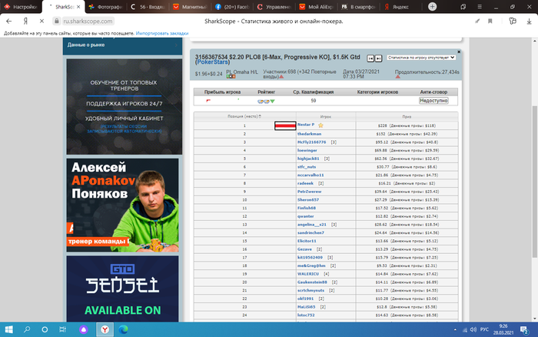Open Alice assistant in taskbar
Screen dimensions: 538x337
click(x=83, y=329)
